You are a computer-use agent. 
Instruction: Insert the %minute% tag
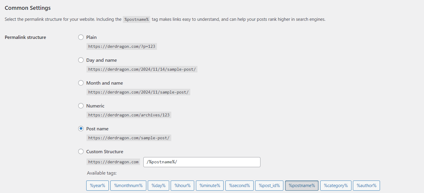point(210,185)
